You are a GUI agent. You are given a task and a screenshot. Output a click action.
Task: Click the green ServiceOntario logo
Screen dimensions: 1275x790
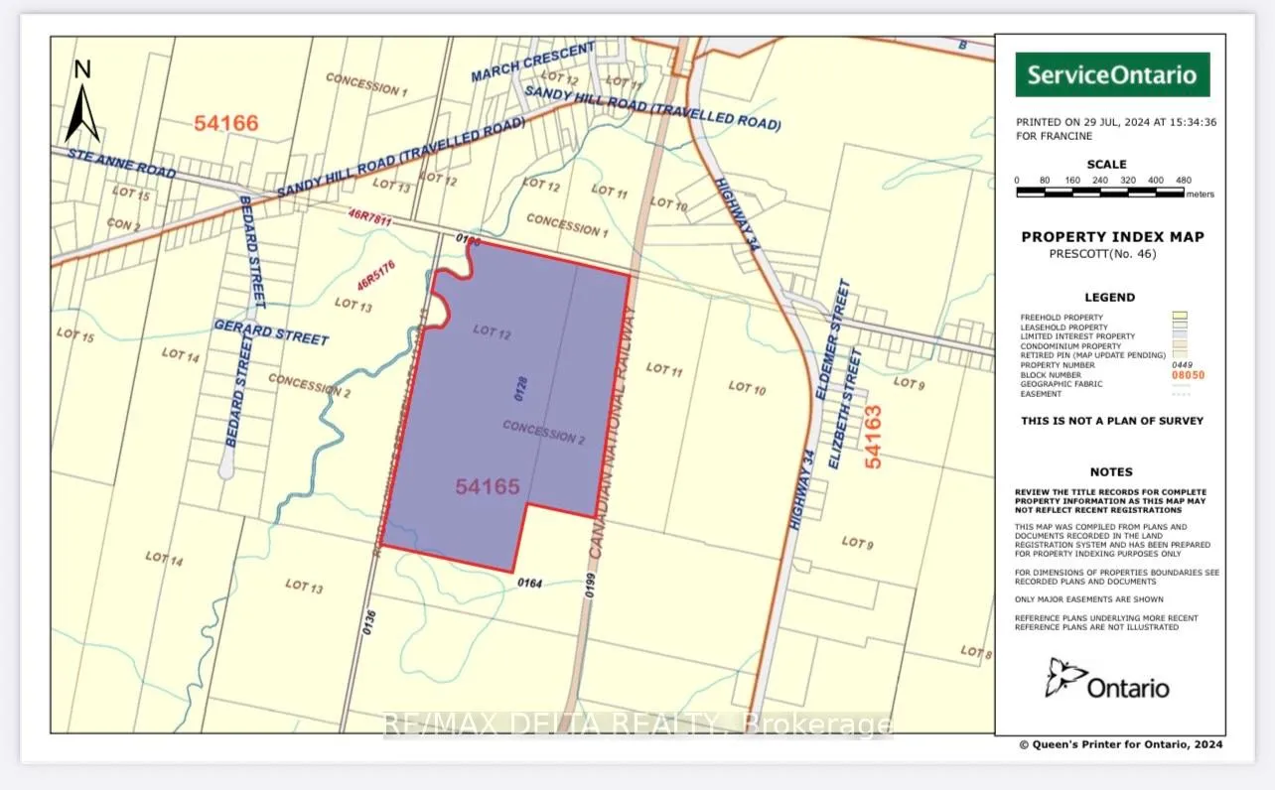click(1112, 74)
